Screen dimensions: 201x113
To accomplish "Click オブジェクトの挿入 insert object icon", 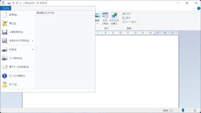I will [x=114, y=19].
